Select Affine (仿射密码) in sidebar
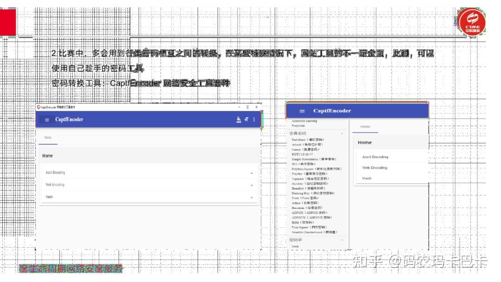Image resolution: width=501 pixels, height=282 pixels. coord(305,203)
